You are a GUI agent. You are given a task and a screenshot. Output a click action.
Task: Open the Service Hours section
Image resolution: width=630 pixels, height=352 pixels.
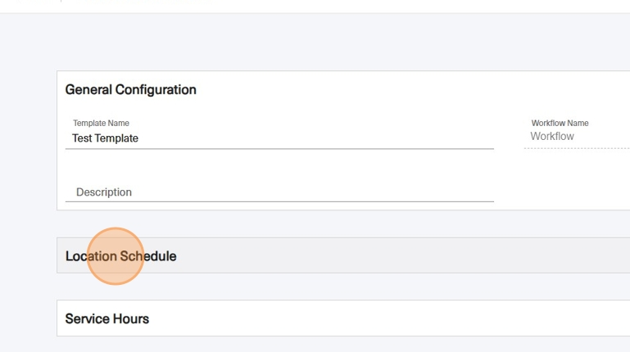(343, 318)
